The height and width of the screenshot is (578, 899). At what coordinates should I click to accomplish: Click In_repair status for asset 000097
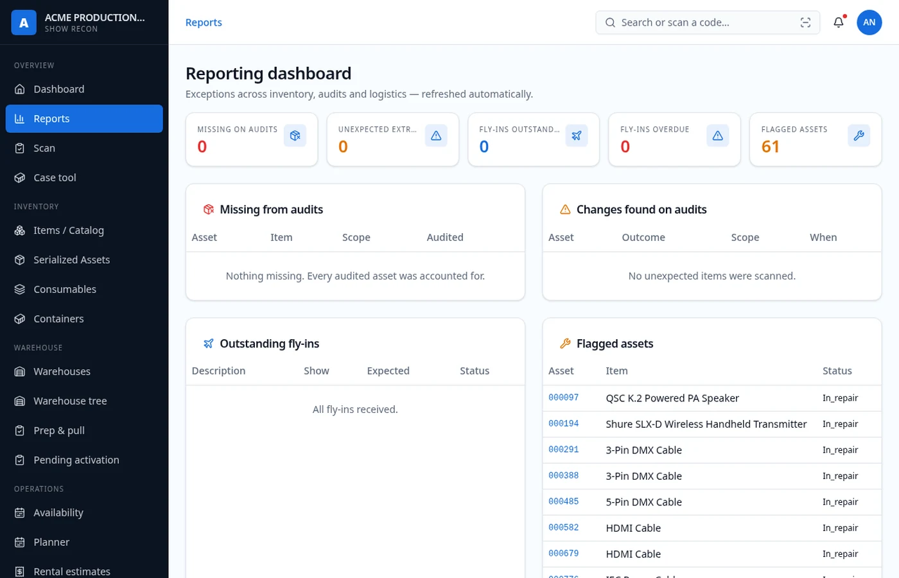tap(840, 398)
